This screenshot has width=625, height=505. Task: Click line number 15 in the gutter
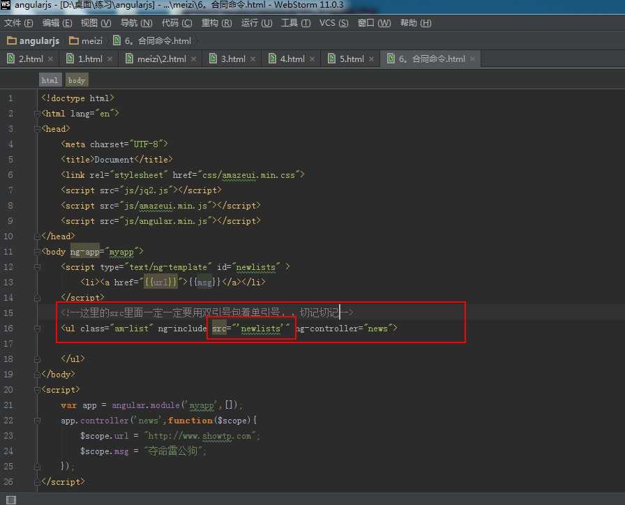click(8, 313)
